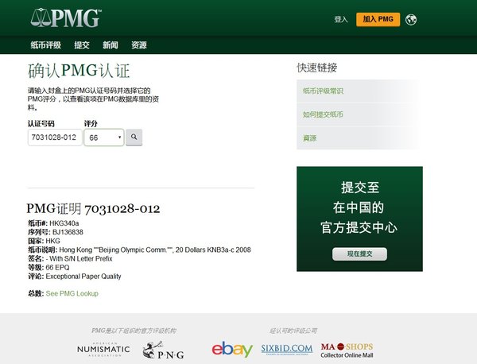Open the globe language selector
The width and height of the screenshot is (477, 364).
coord(411,20)
